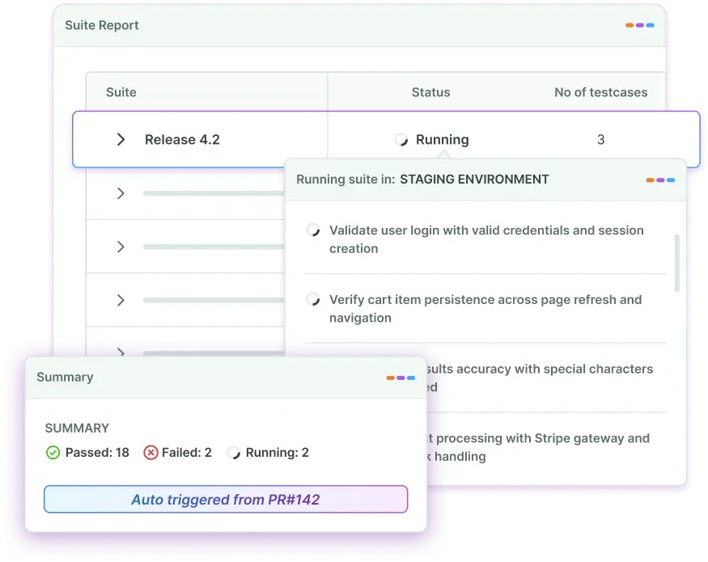Sort by No of testcases column header

point(600,92)
